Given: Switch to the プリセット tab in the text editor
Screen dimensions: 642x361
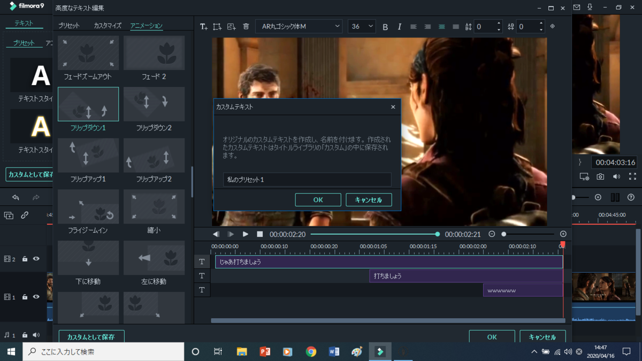Looking at the screenshot, I should 69,26.
